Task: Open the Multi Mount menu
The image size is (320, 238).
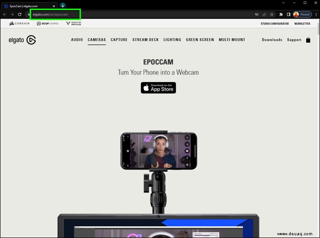Action: pyautogui.click(x=232, y=40)
